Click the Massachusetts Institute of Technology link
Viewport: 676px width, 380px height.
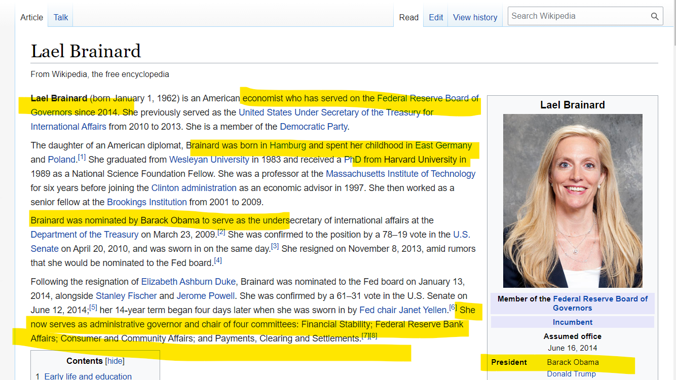(400, 174)
